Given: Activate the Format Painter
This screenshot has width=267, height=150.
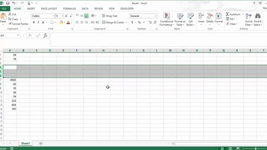Looking at the screenshot, I should pos(18,24).
